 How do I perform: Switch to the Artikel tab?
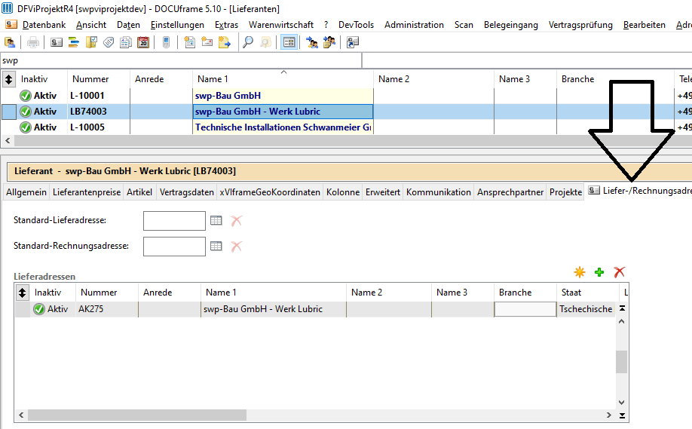click(x=139, y=192)
